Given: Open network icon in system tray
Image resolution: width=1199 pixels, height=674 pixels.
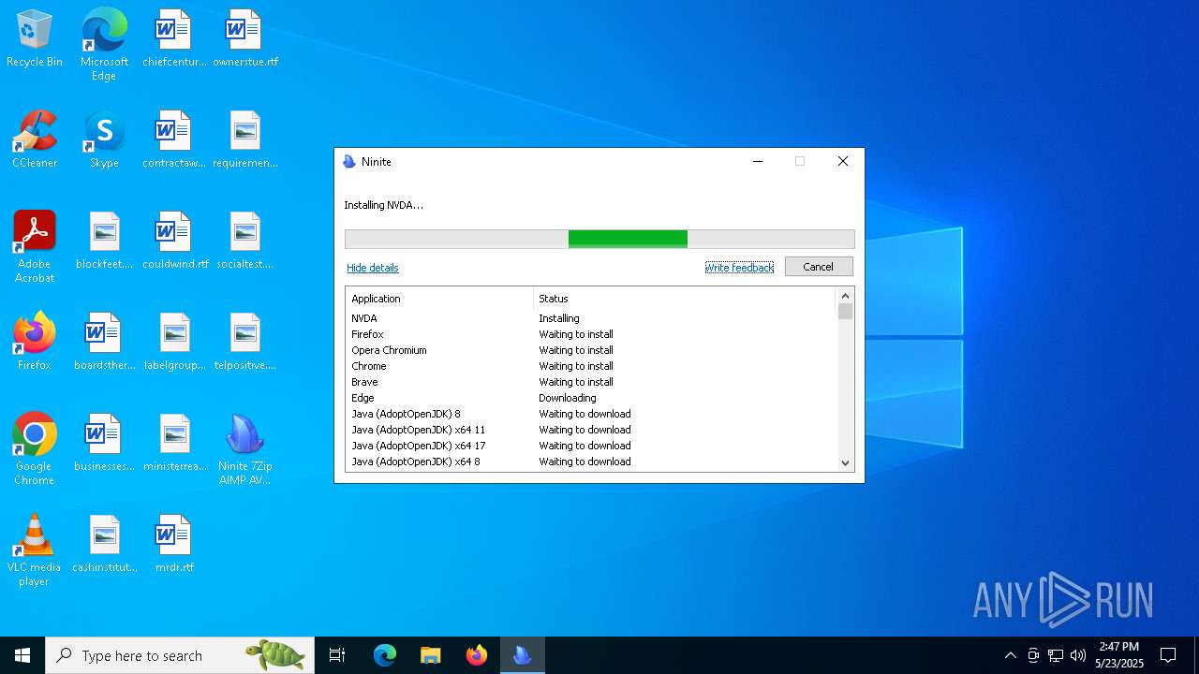Looking at the screenshot, I should 1056,655.
